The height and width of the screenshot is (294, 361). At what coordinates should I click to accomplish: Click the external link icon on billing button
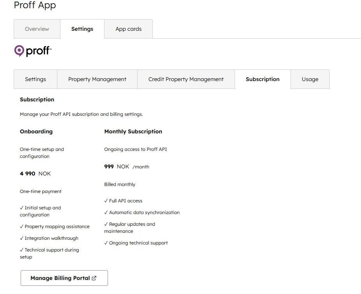coord(94,278)
